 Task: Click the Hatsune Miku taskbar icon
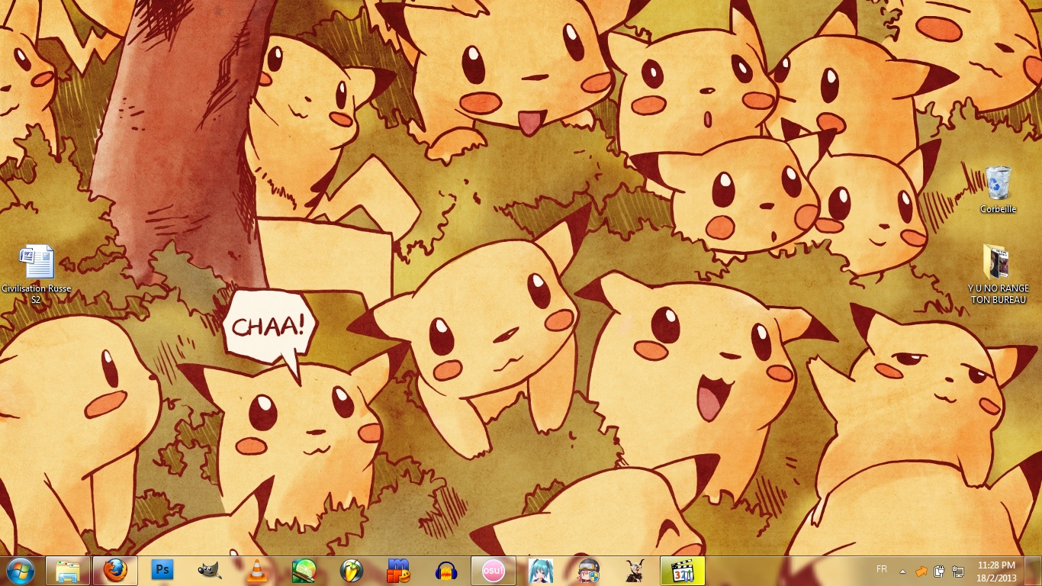coord(541,571)
